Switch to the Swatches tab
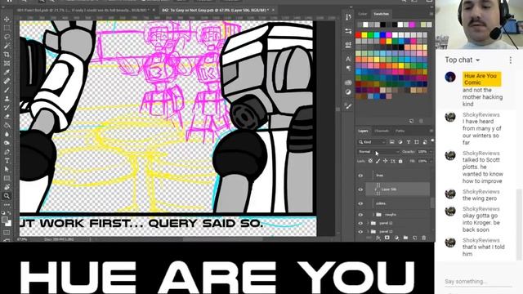 coord(382,14)
